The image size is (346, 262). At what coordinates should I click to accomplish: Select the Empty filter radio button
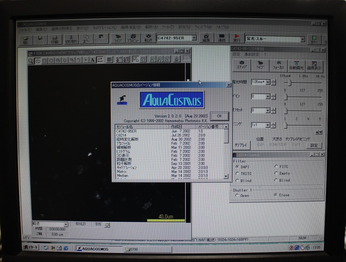pyautogui.click(x=276, y=173)
